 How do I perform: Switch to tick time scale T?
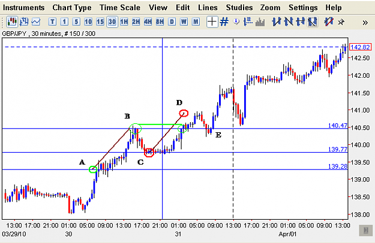[x=52, y=22]
